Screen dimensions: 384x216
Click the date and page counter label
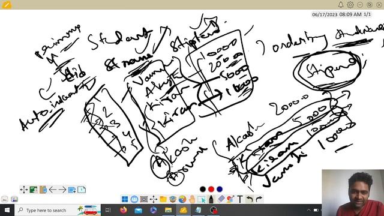click(x=341, y=14)
